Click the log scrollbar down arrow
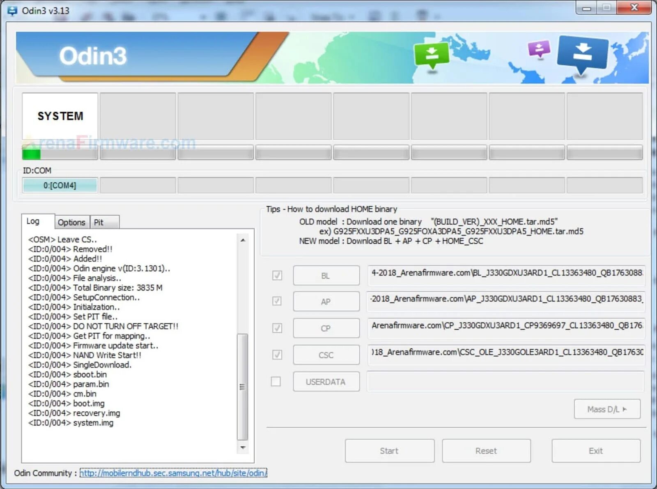657x489 pixels. 243,447
